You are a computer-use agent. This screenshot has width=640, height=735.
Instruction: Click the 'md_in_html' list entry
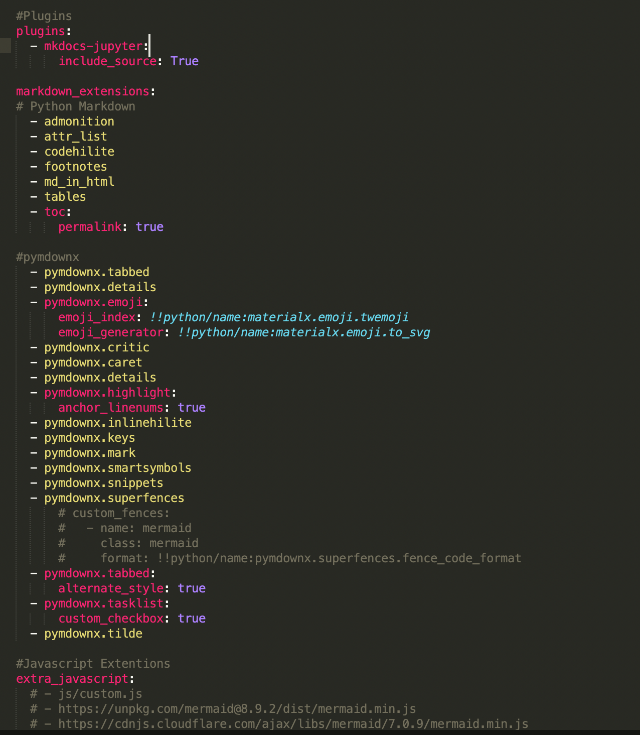79,182
